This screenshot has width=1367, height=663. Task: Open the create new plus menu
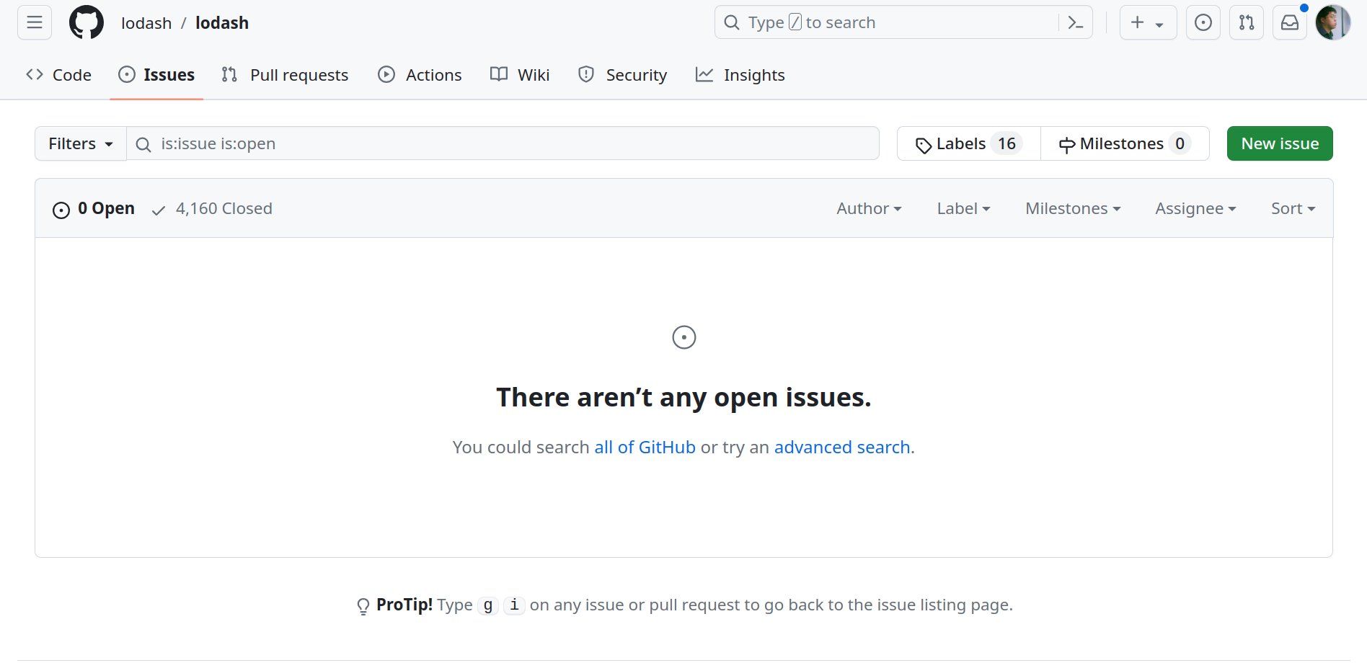(x=1148, y=22)
